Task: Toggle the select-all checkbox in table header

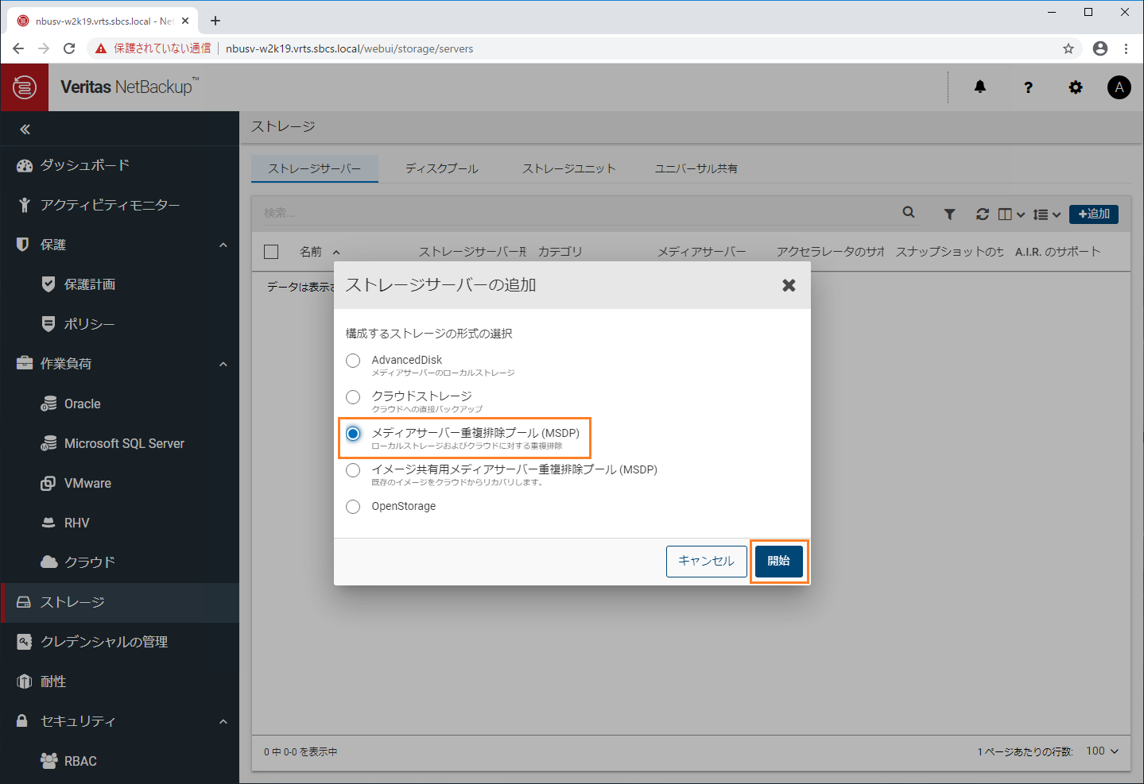Action: pos(271,252)
